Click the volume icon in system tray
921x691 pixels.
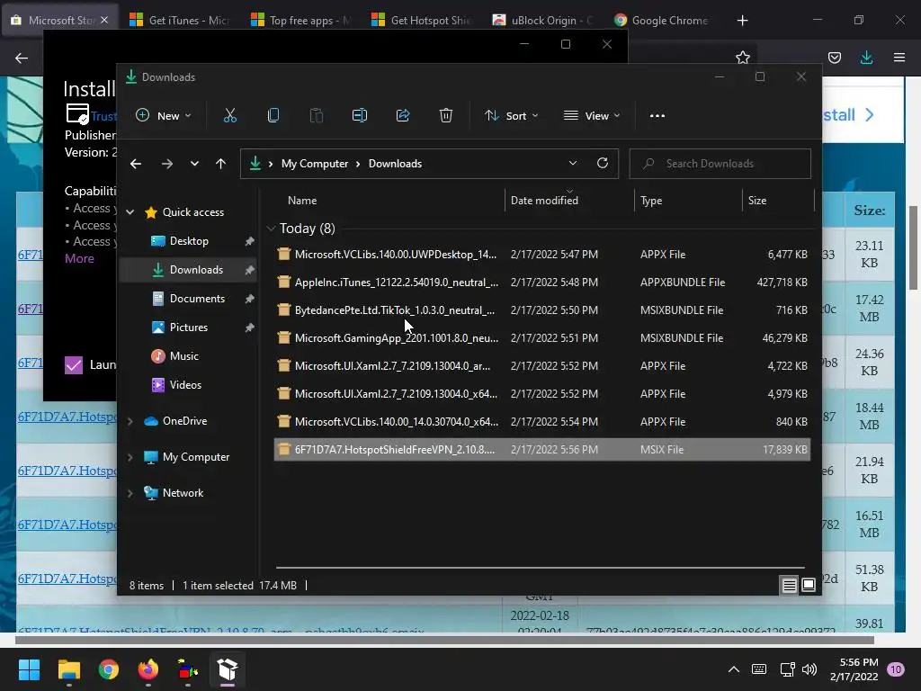[x=809, y=669]
